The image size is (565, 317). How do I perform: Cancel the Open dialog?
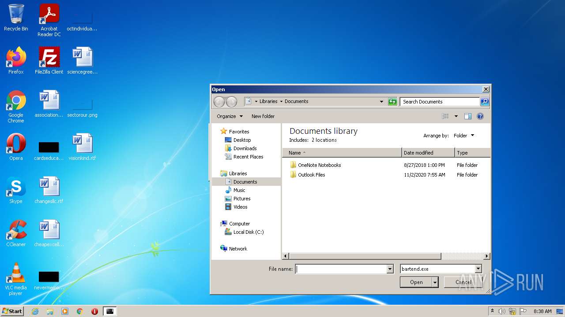463,282
